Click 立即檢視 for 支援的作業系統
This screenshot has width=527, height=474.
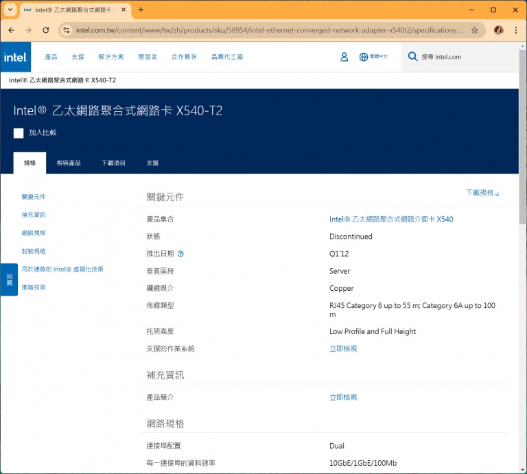pyautogui.click(x=343, y=348)
